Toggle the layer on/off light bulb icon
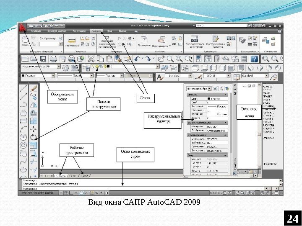The width and height of the screenshot is (302, 226). coord(94,67)
